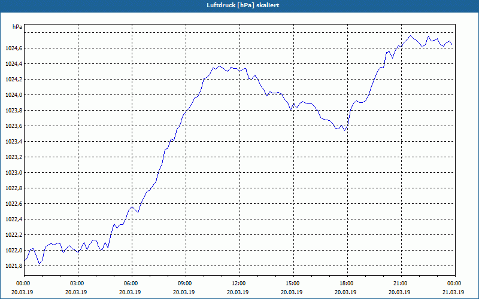The image size is (479, 299).
Task: Click the 00:00 label above 21.03.19
Action: (x=455, y=283)
